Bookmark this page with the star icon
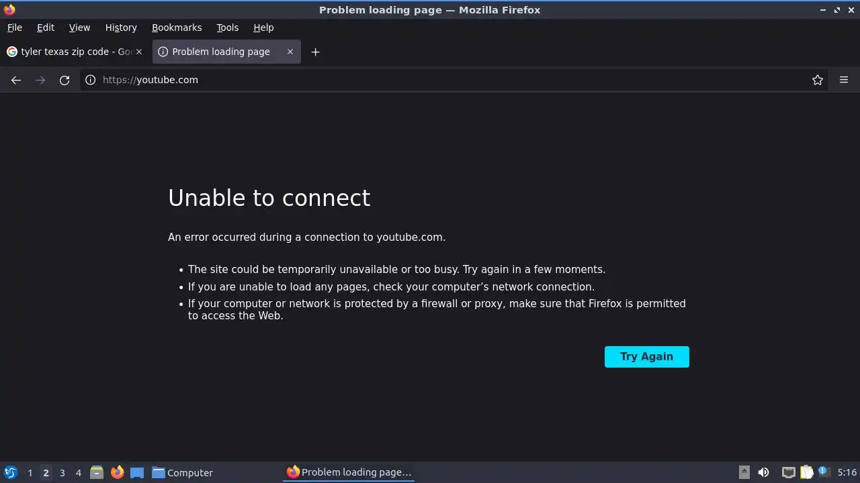 coord(818,80)
